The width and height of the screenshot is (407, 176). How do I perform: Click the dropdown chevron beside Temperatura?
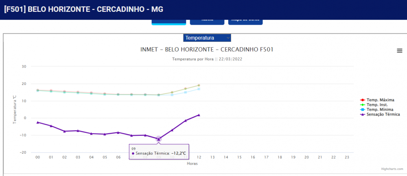pyautogui.click(x=228, y=38)
